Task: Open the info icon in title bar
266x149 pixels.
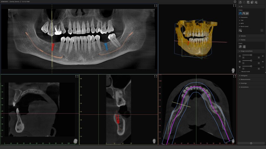Action: coord(235,2)
